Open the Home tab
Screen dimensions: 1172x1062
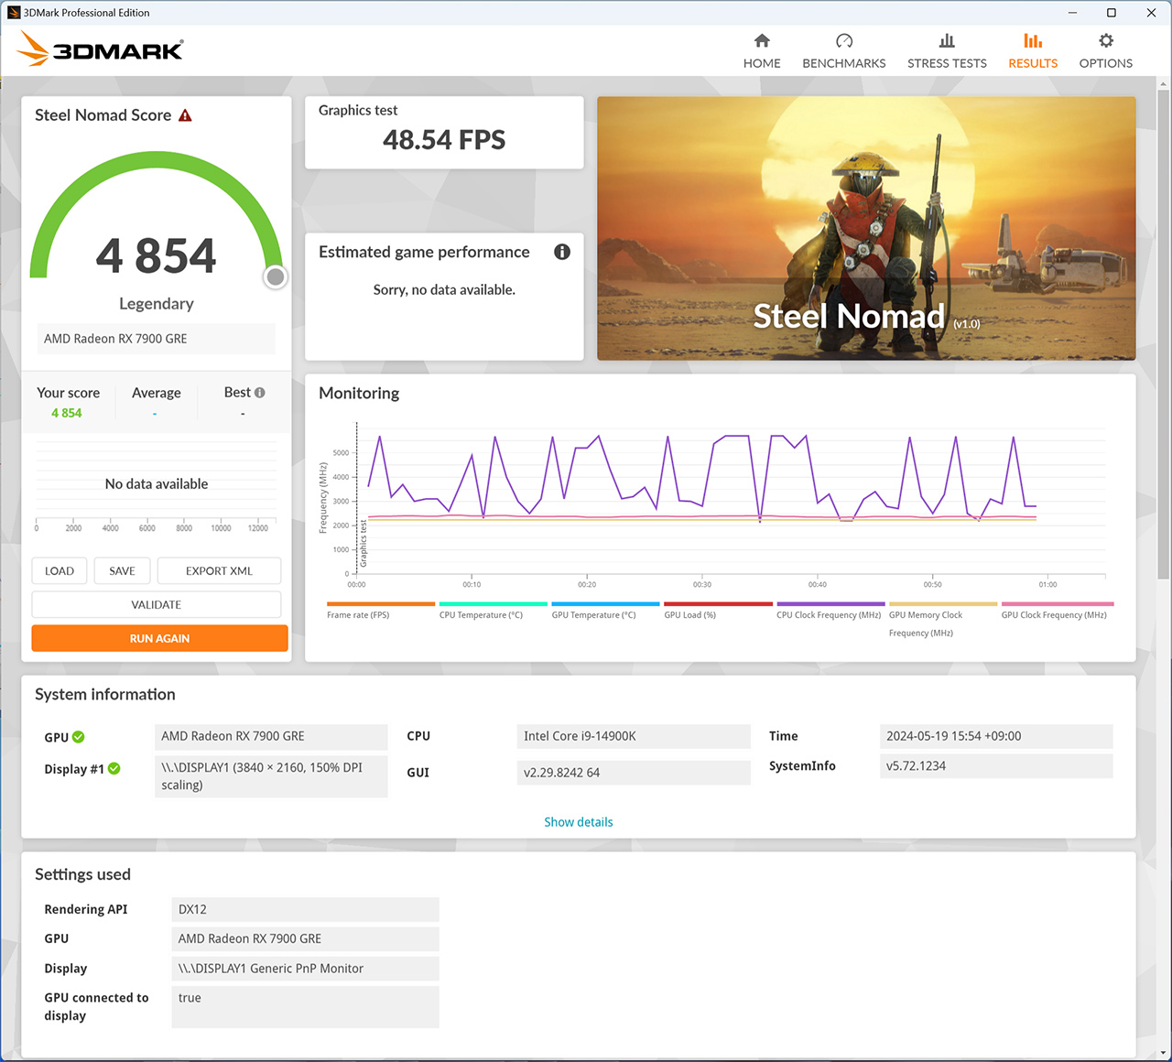click(x=762, y=51)
